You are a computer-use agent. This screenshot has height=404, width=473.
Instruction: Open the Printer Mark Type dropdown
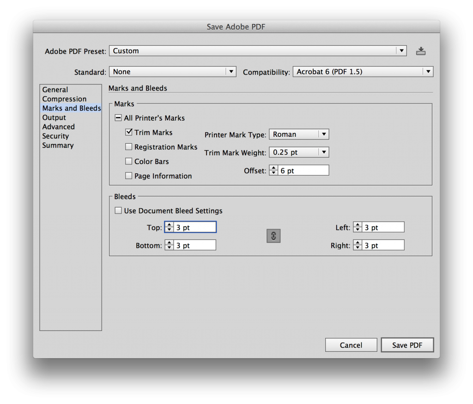(299, 134)
